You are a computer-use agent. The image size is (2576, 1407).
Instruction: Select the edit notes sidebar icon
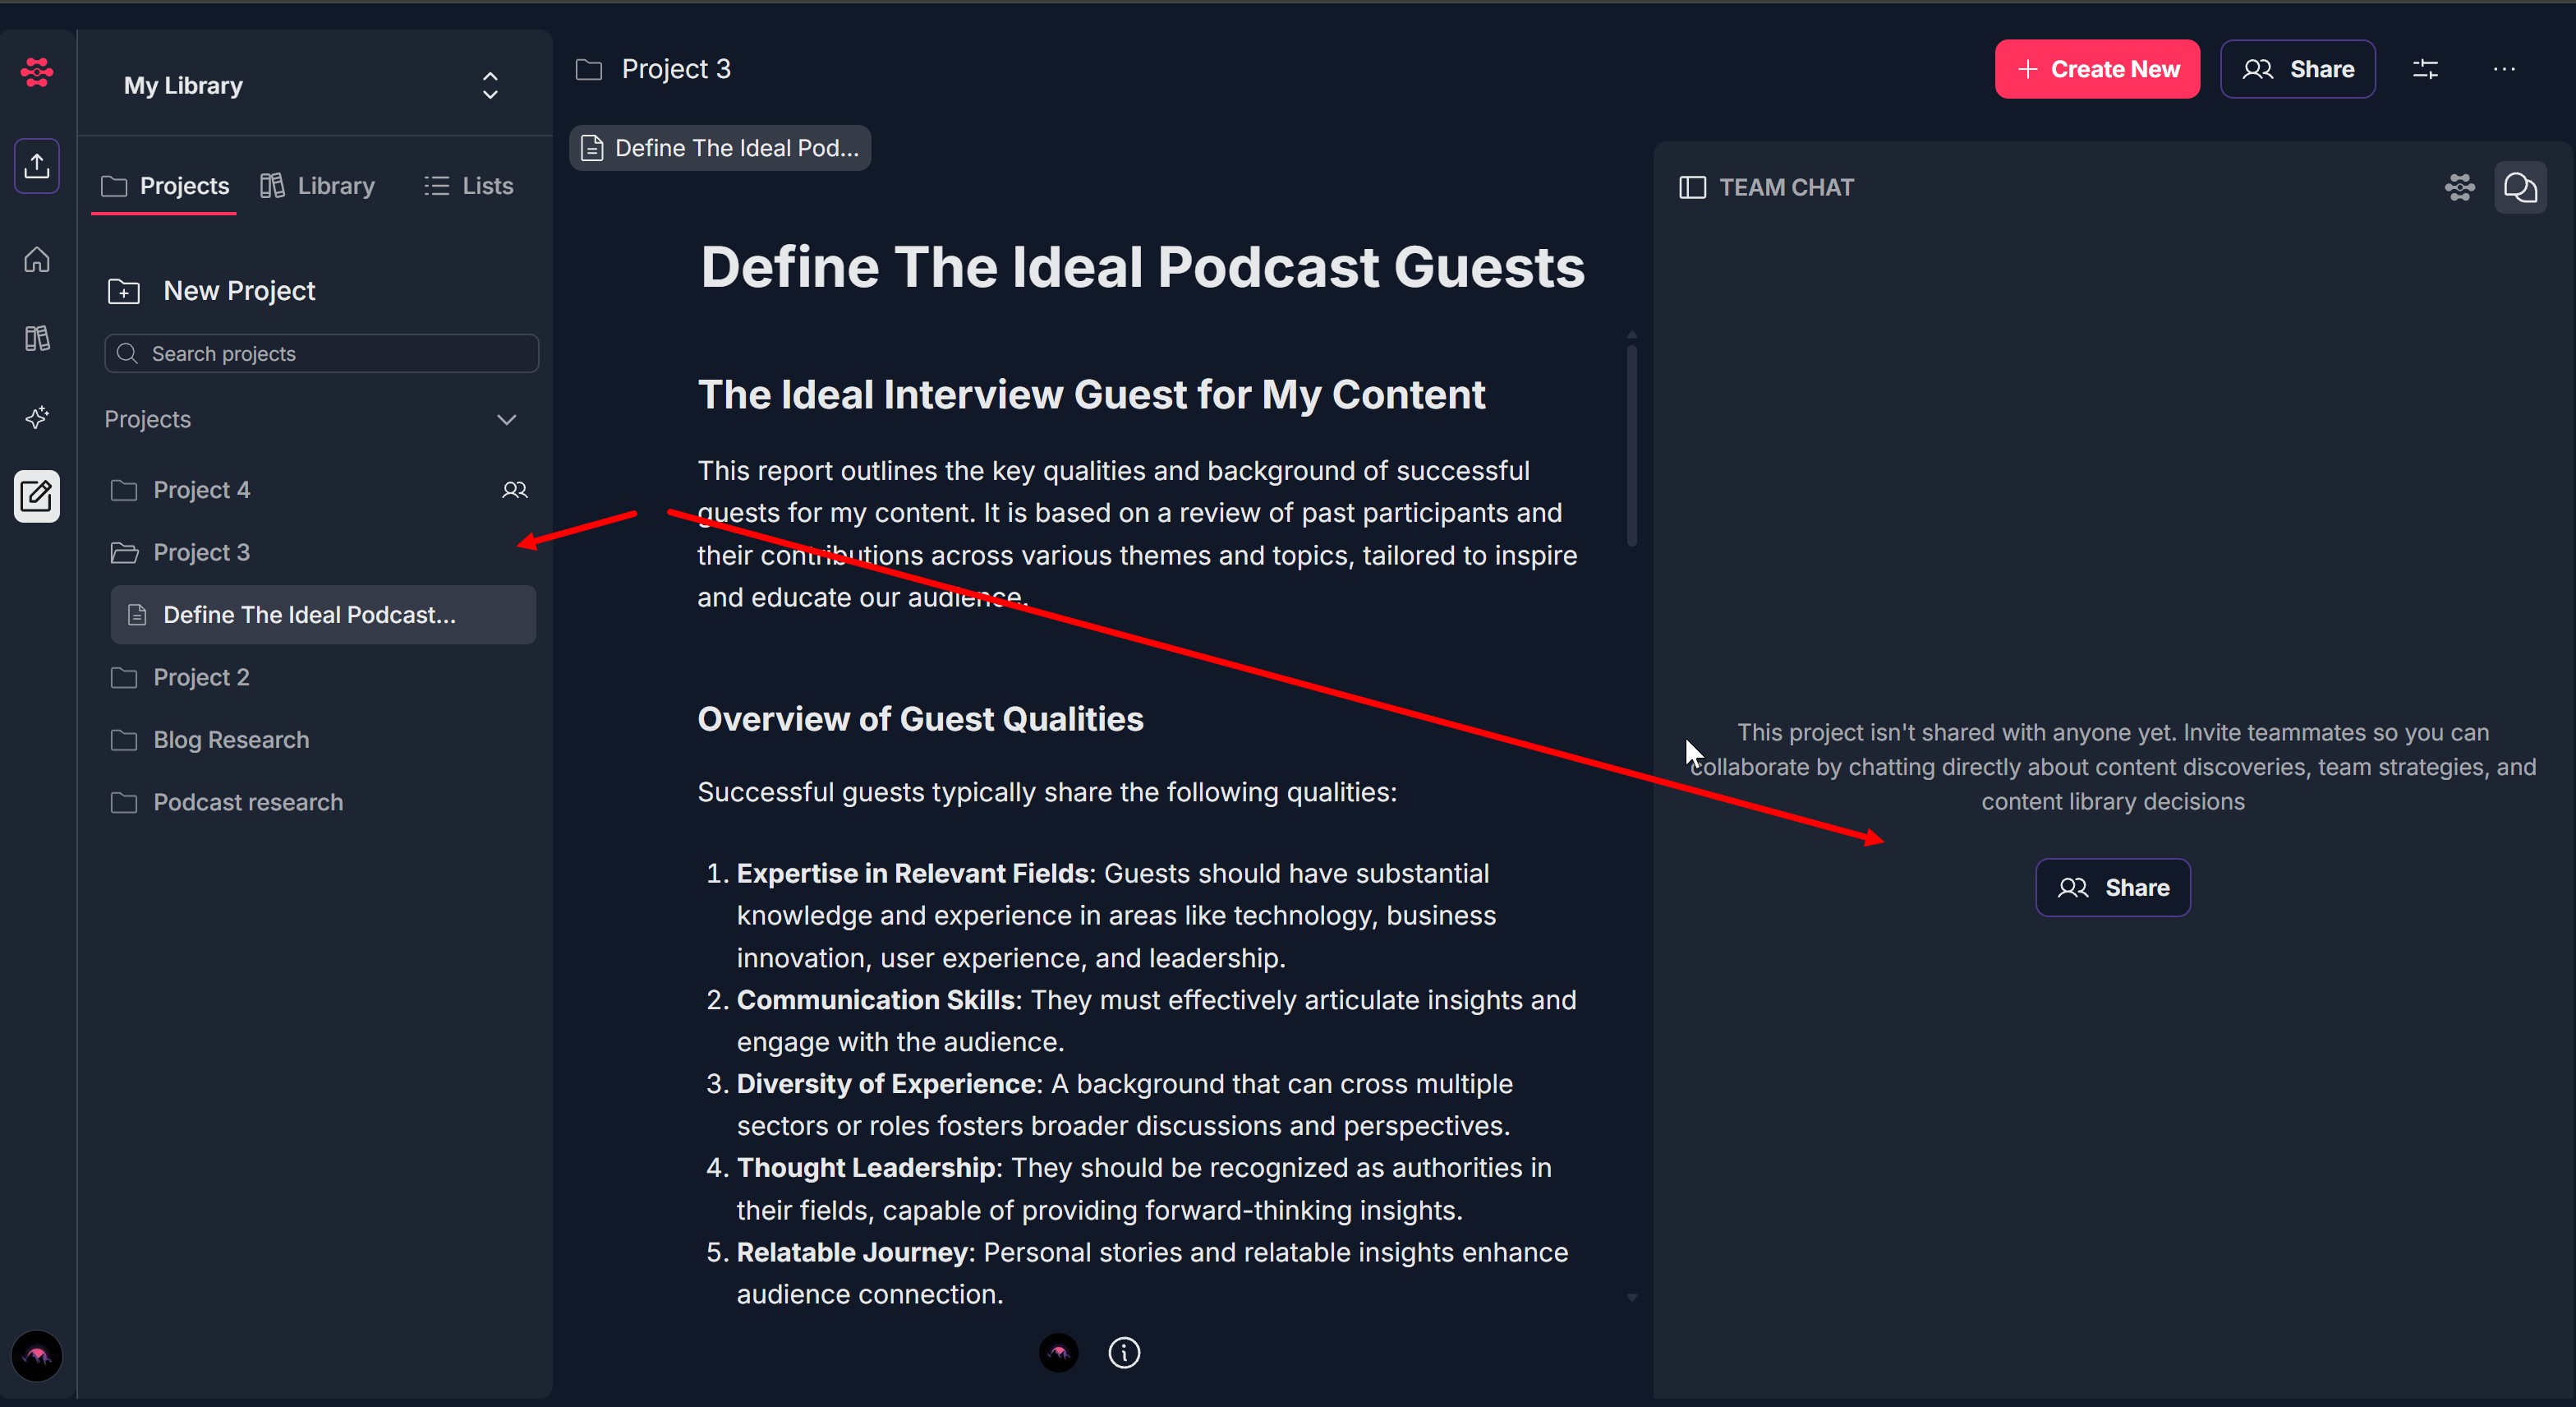click(x=37, y=496)
